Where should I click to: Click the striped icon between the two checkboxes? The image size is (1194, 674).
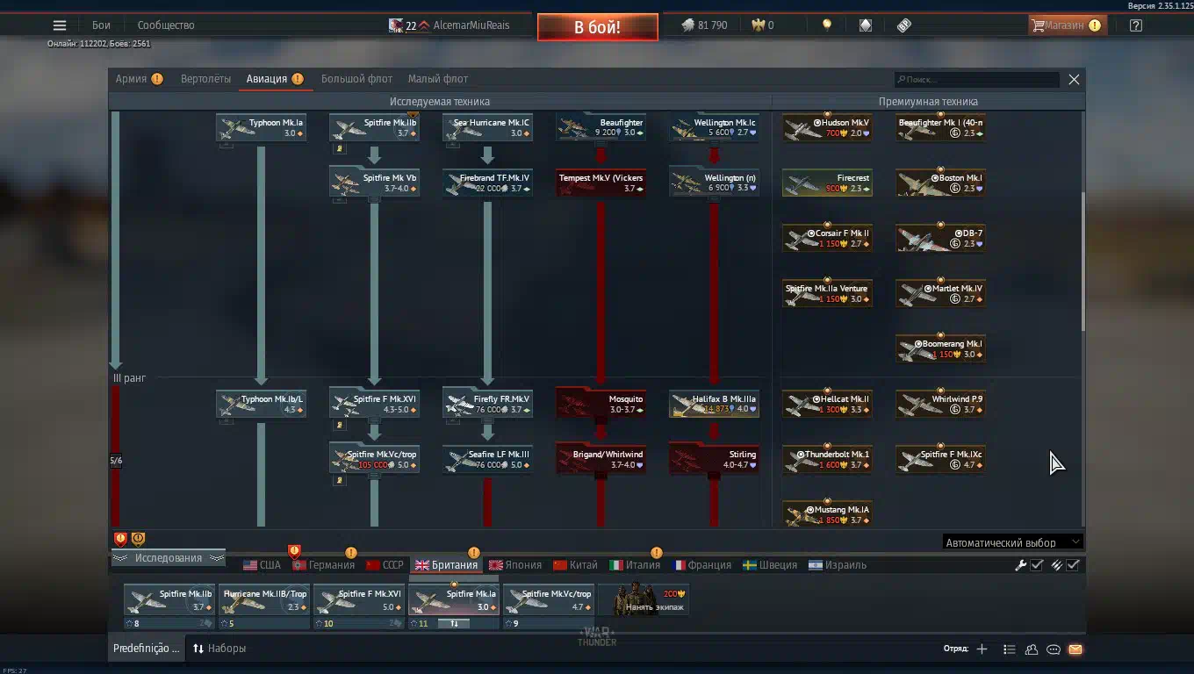[1056, 565]
